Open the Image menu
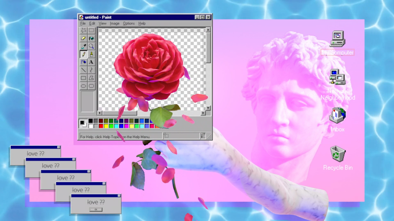394x221 pixels. coord(114,24)
